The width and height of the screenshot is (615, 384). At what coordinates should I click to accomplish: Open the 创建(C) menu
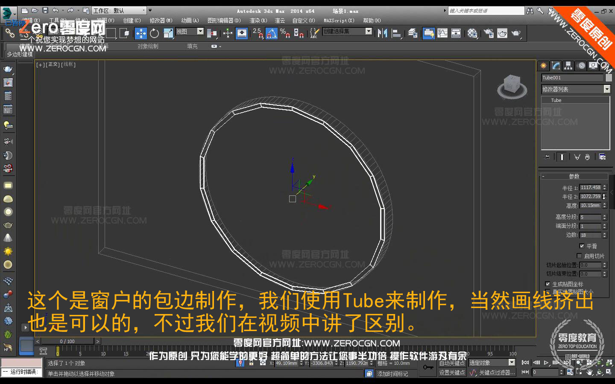(x=132, y=20)
